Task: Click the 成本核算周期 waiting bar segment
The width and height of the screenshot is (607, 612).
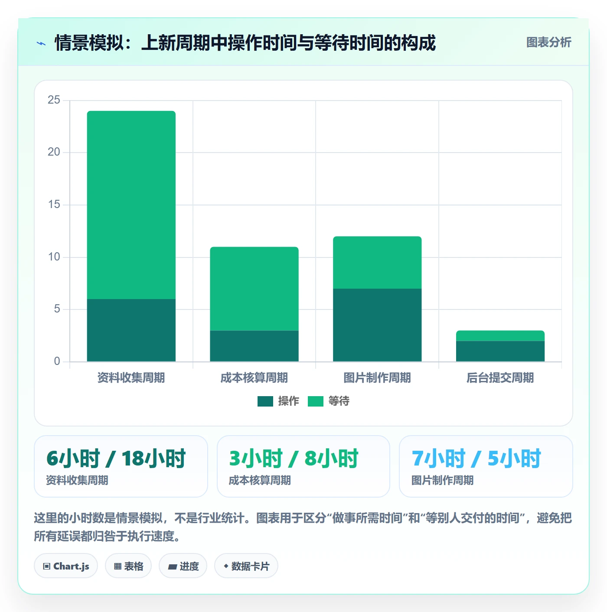Action: click(x=255, y=289)
